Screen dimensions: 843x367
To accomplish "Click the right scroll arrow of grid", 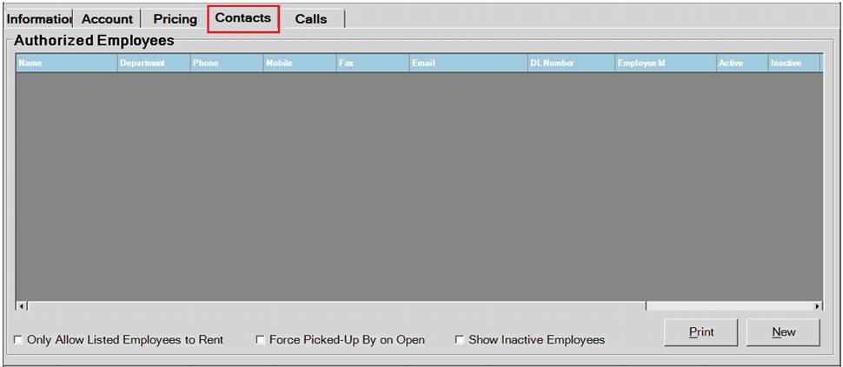I will point(817,306).
